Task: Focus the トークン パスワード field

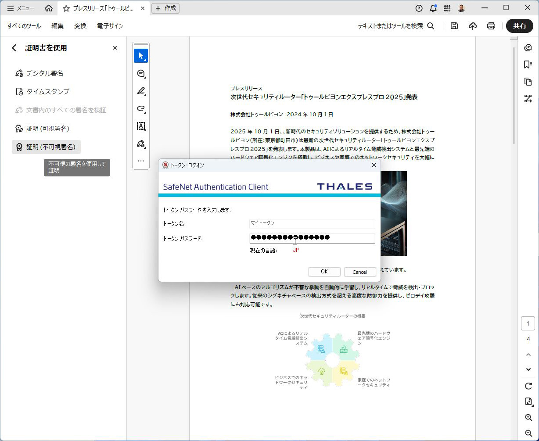Action: click(x=312, y=238)
